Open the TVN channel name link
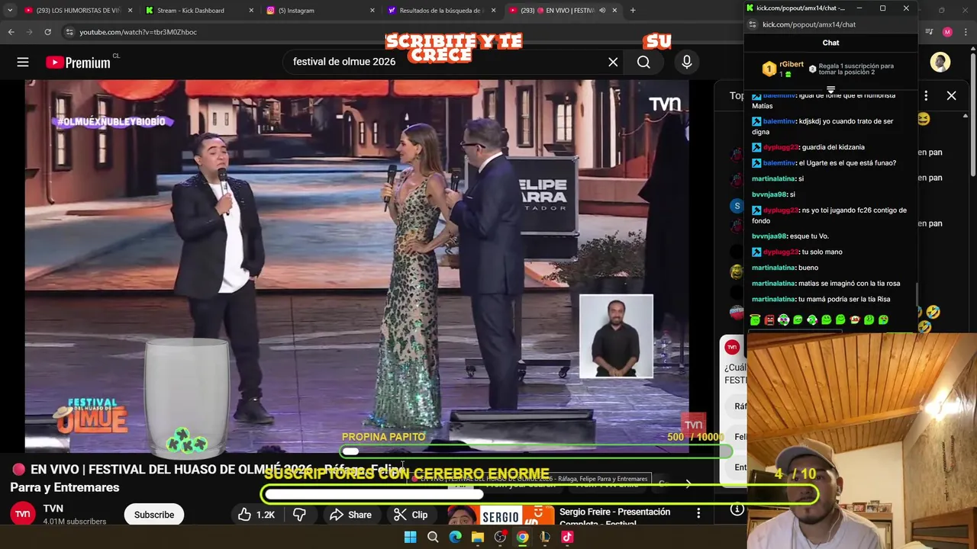977x549 pixels. click(x=53, y=509)
